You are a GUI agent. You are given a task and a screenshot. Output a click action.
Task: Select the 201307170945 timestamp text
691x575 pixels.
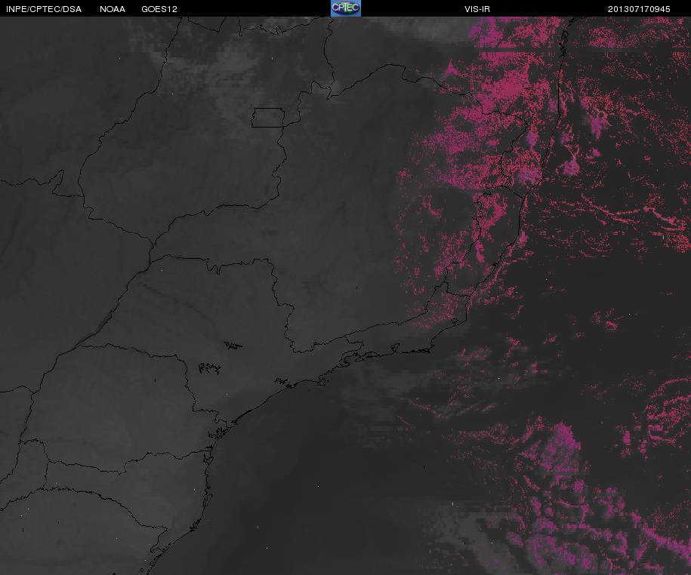(639, 9)
